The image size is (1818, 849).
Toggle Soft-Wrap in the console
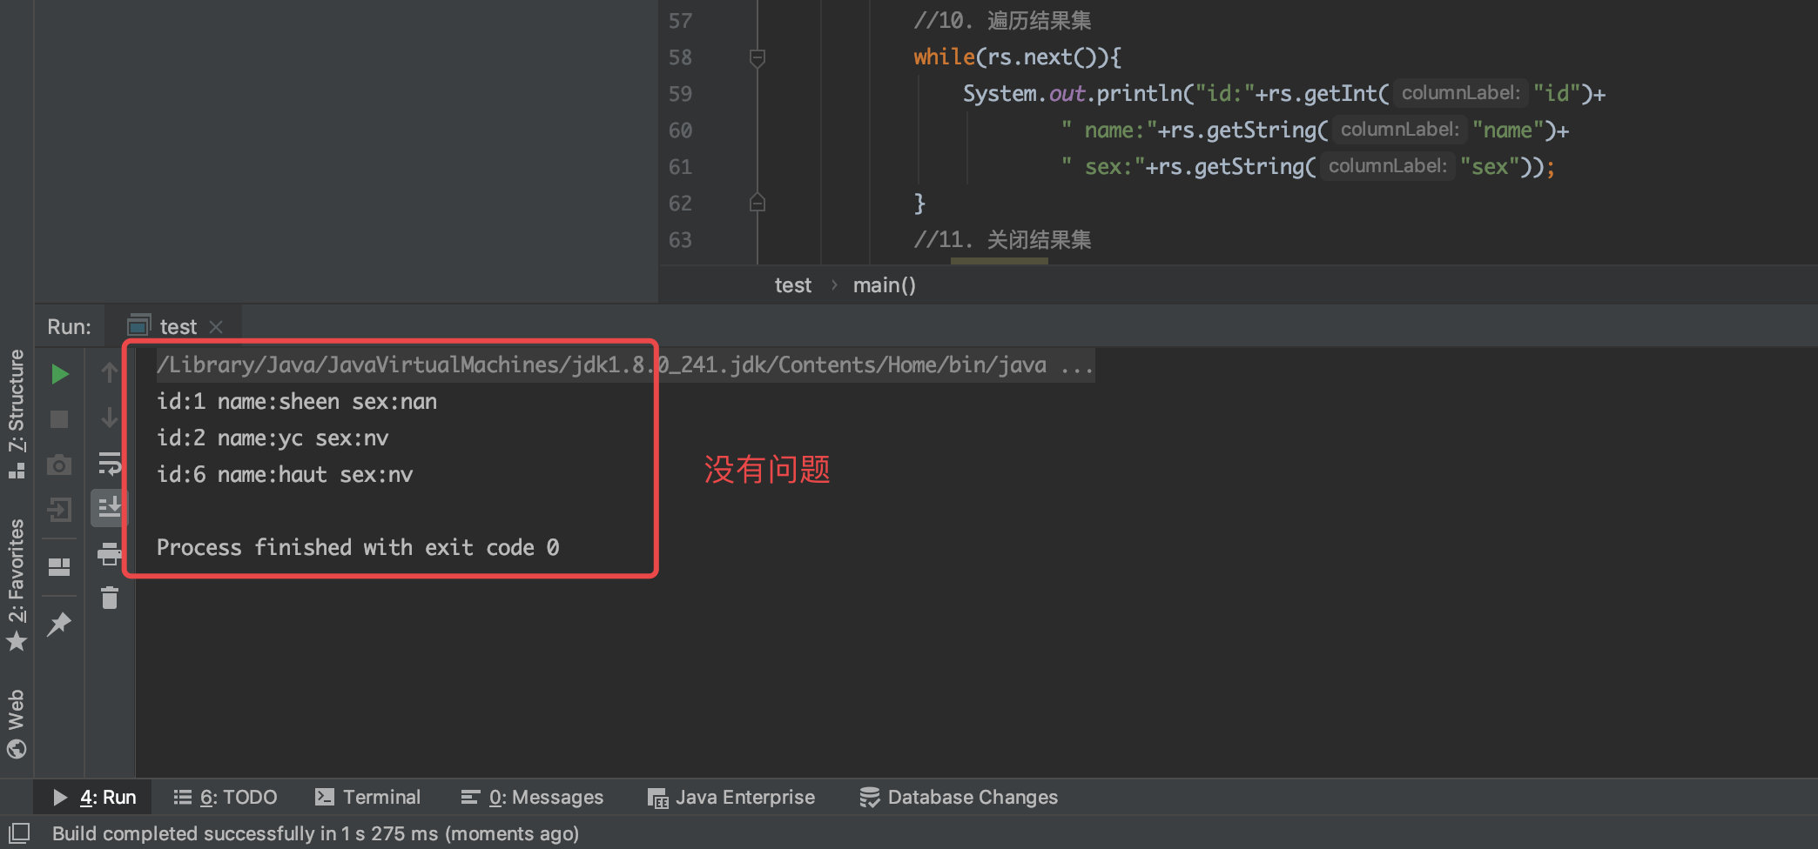point(109,463)
